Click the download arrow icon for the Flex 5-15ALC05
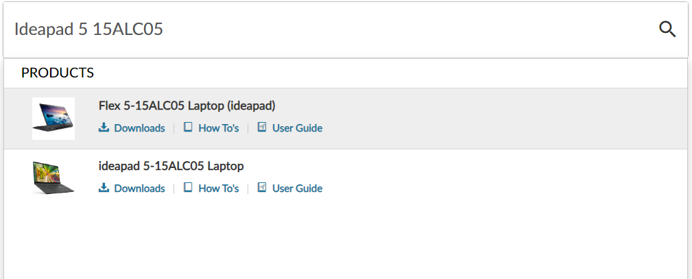Screen dimensions: 692x279 (x=104, y=128)
